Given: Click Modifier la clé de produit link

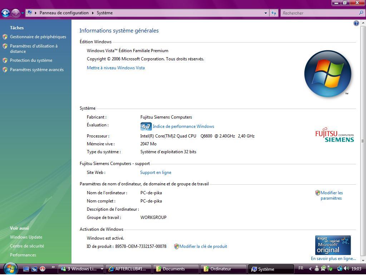Looking at the screenshot, I should point(203,246).
